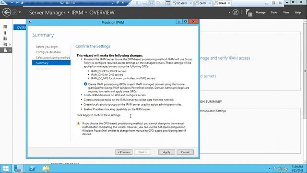The width and height of the screenshot is (307, 173).
Task: Go back with the Server Manager back arrow
Action: coord(6,12)
